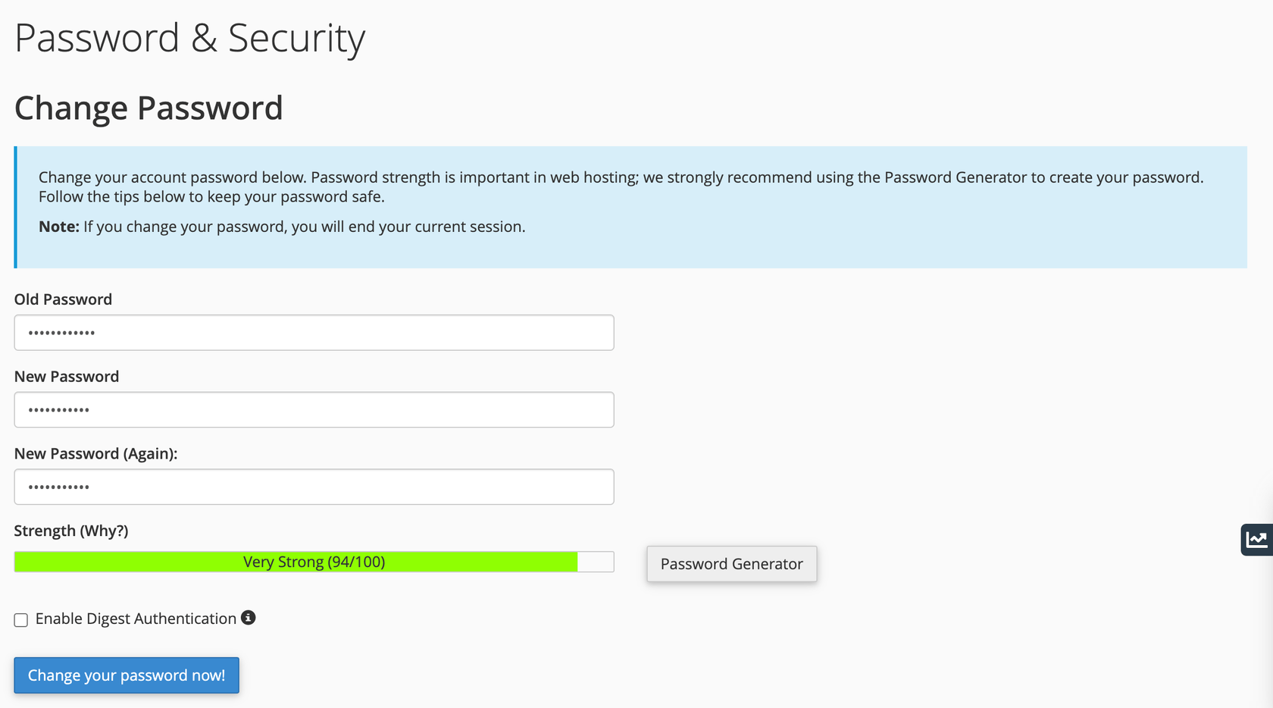Click the bold Note: text in info box
This screenshot has height=708, width=1273.
(59, 227)
